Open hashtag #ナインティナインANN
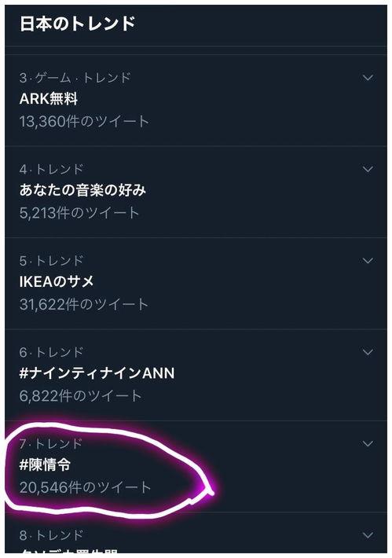 point(97,373)
